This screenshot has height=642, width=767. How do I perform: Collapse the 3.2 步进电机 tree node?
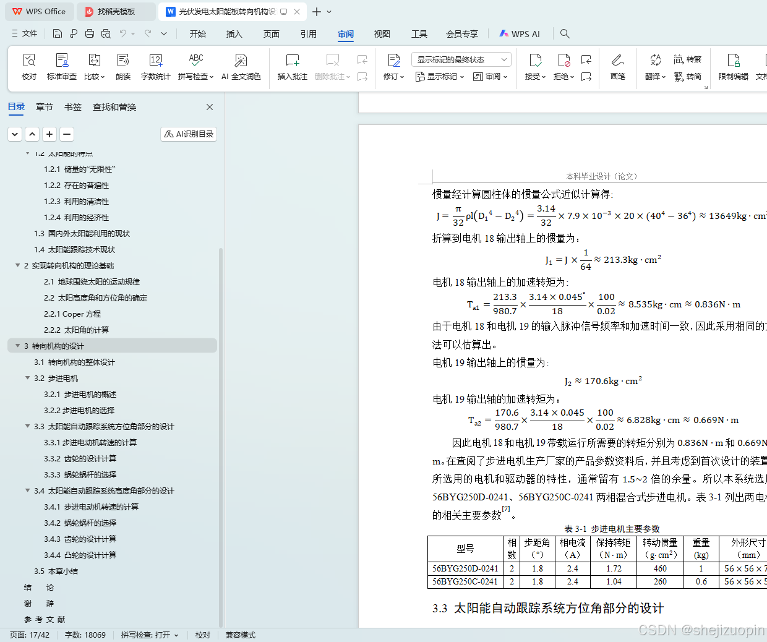click(x=27, y=378)
